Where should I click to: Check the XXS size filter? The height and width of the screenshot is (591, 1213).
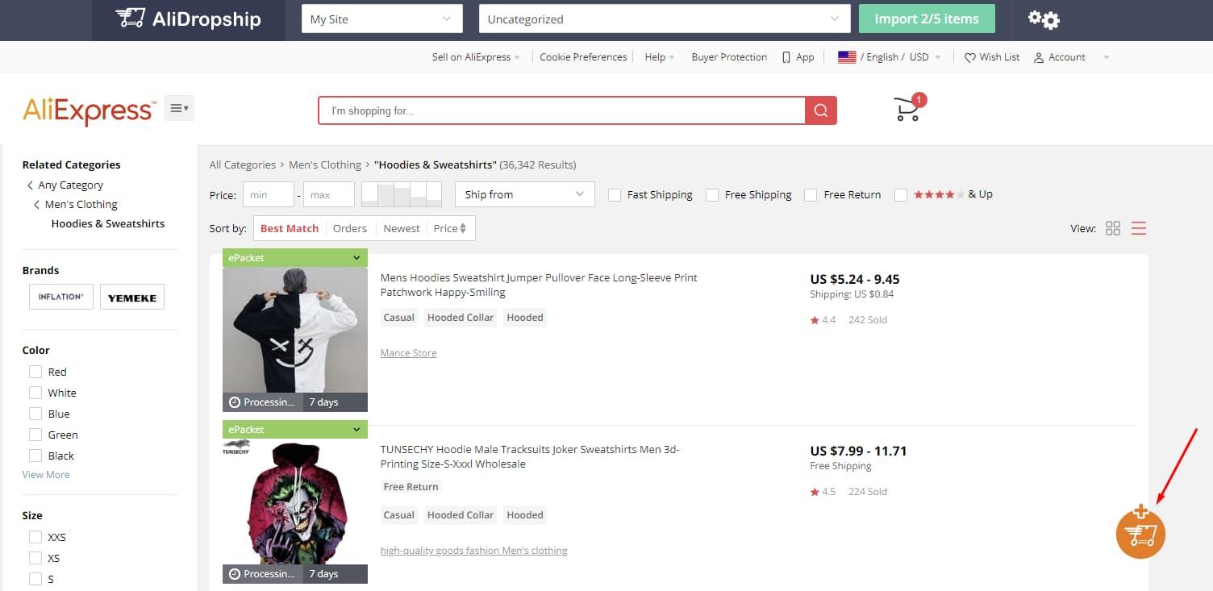(x=35, y=537)
